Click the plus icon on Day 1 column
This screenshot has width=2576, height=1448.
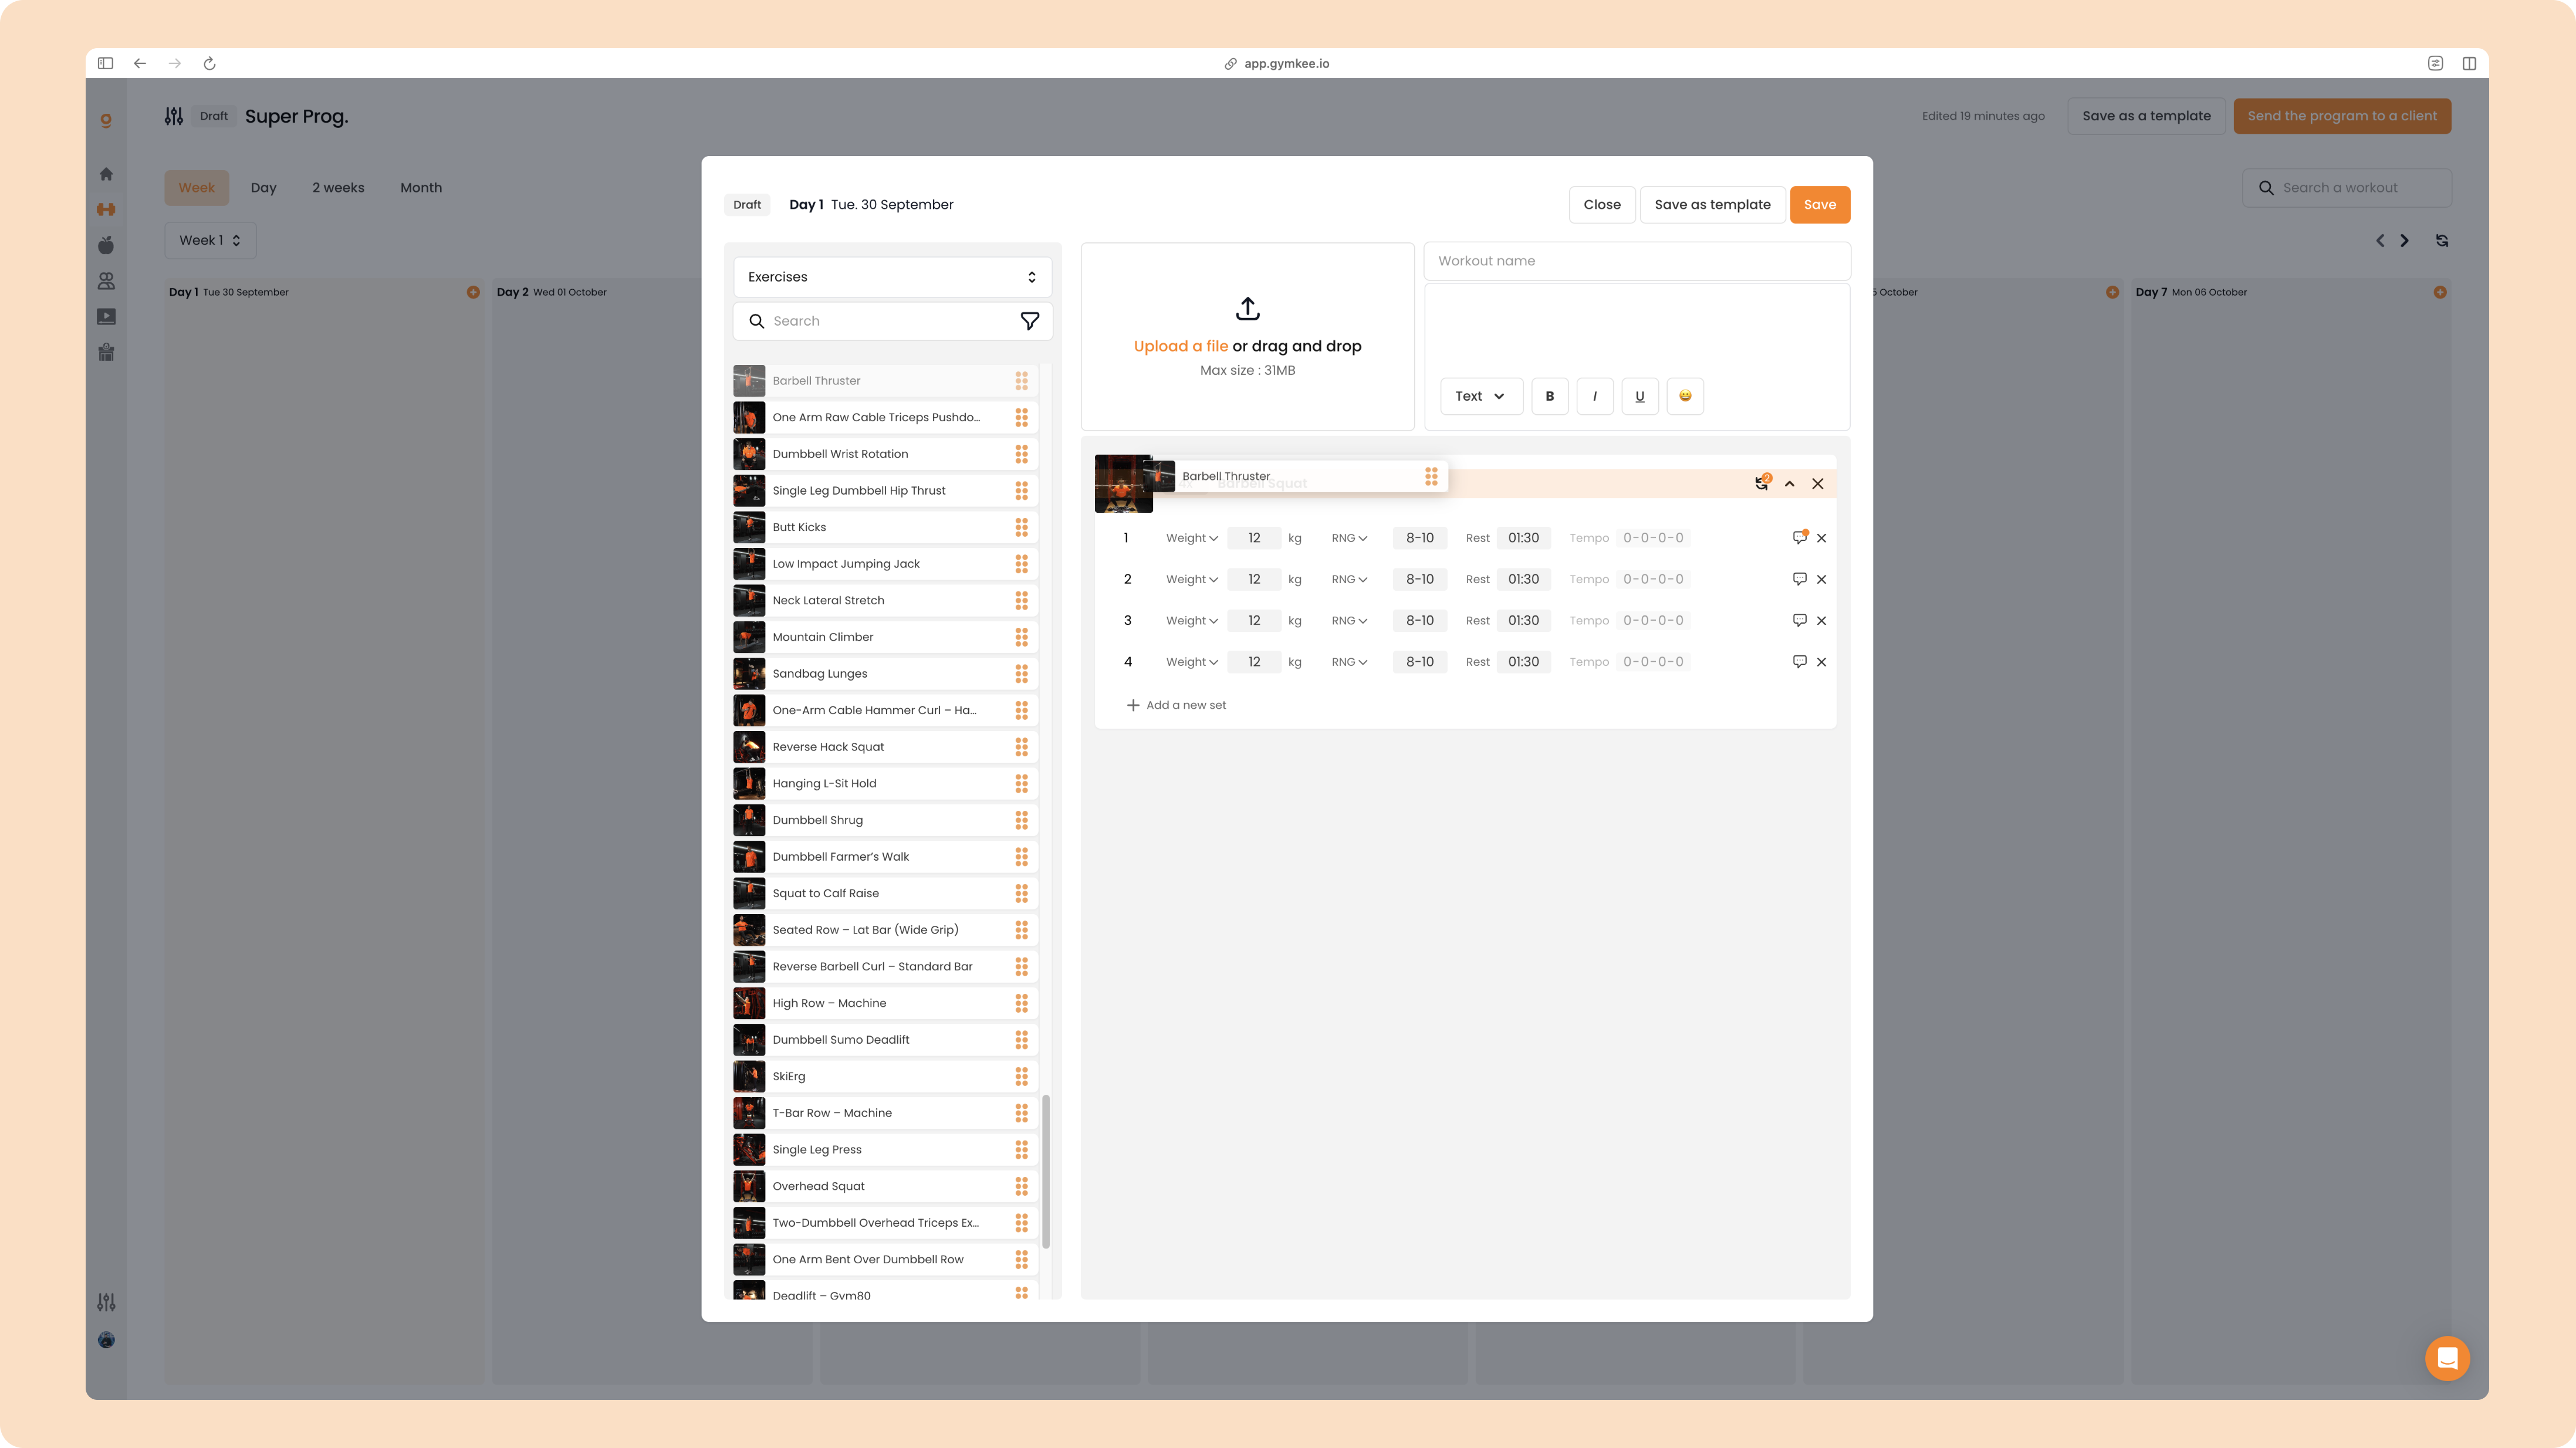pos(473,292)
